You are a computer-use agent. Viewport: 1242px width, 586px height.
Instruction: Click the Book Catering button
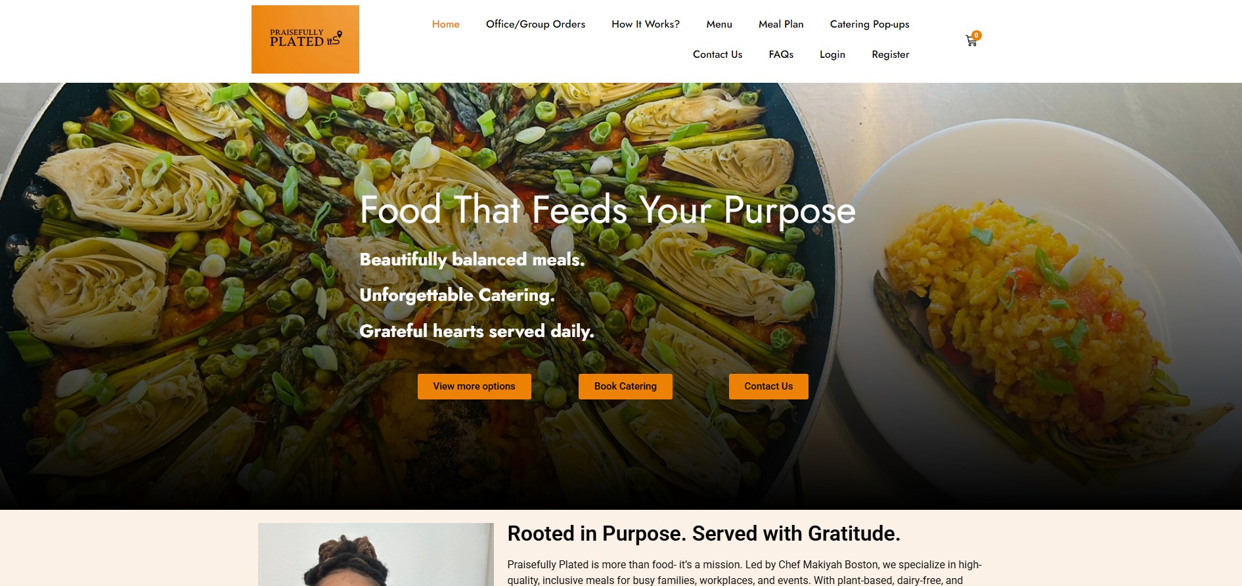[x=625, y=386]
